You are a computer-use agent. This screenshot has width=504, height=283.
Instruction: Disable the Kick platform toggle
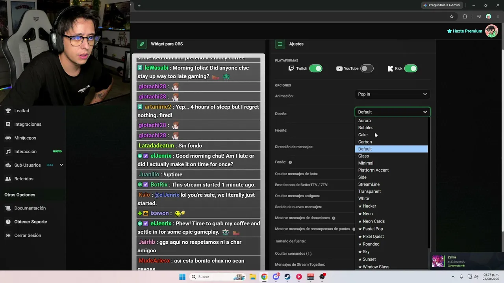pyautogui.click(x=411, y=68)
